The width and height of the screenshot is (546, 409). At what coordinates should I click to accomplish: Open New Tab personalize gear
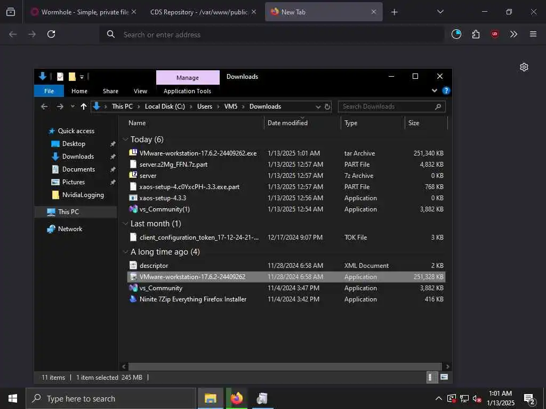[x=524, y=67]
